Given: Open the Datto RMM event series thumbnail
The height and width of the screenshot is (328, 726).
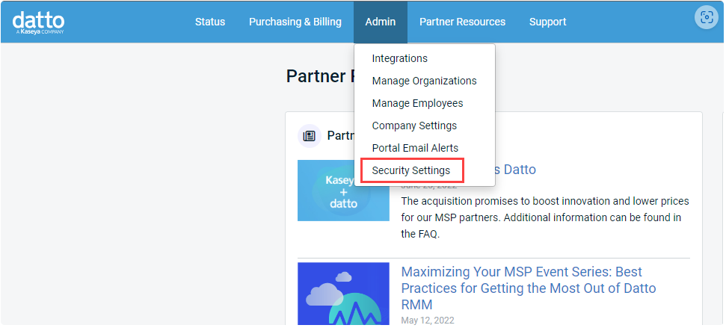Looking at the screenshot, I should coord(343,294).
